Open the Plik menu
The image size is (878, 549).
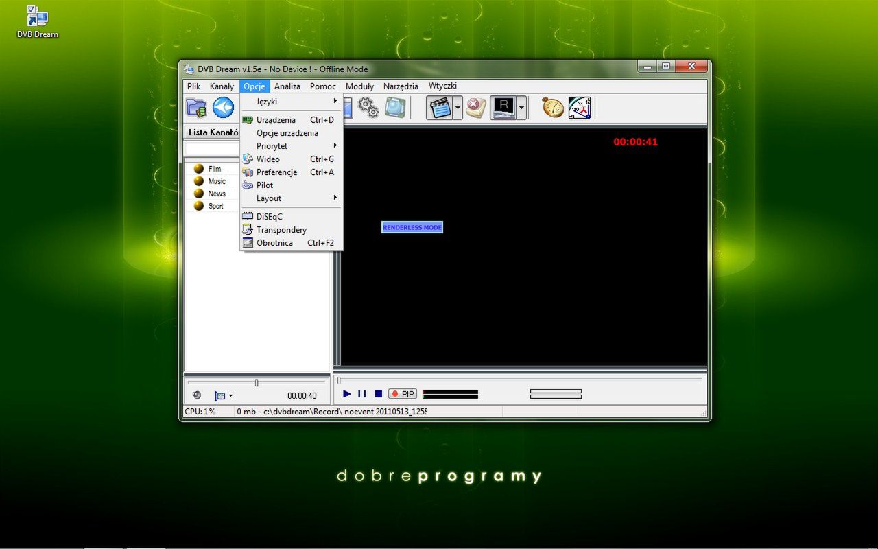tap(194, 86)
